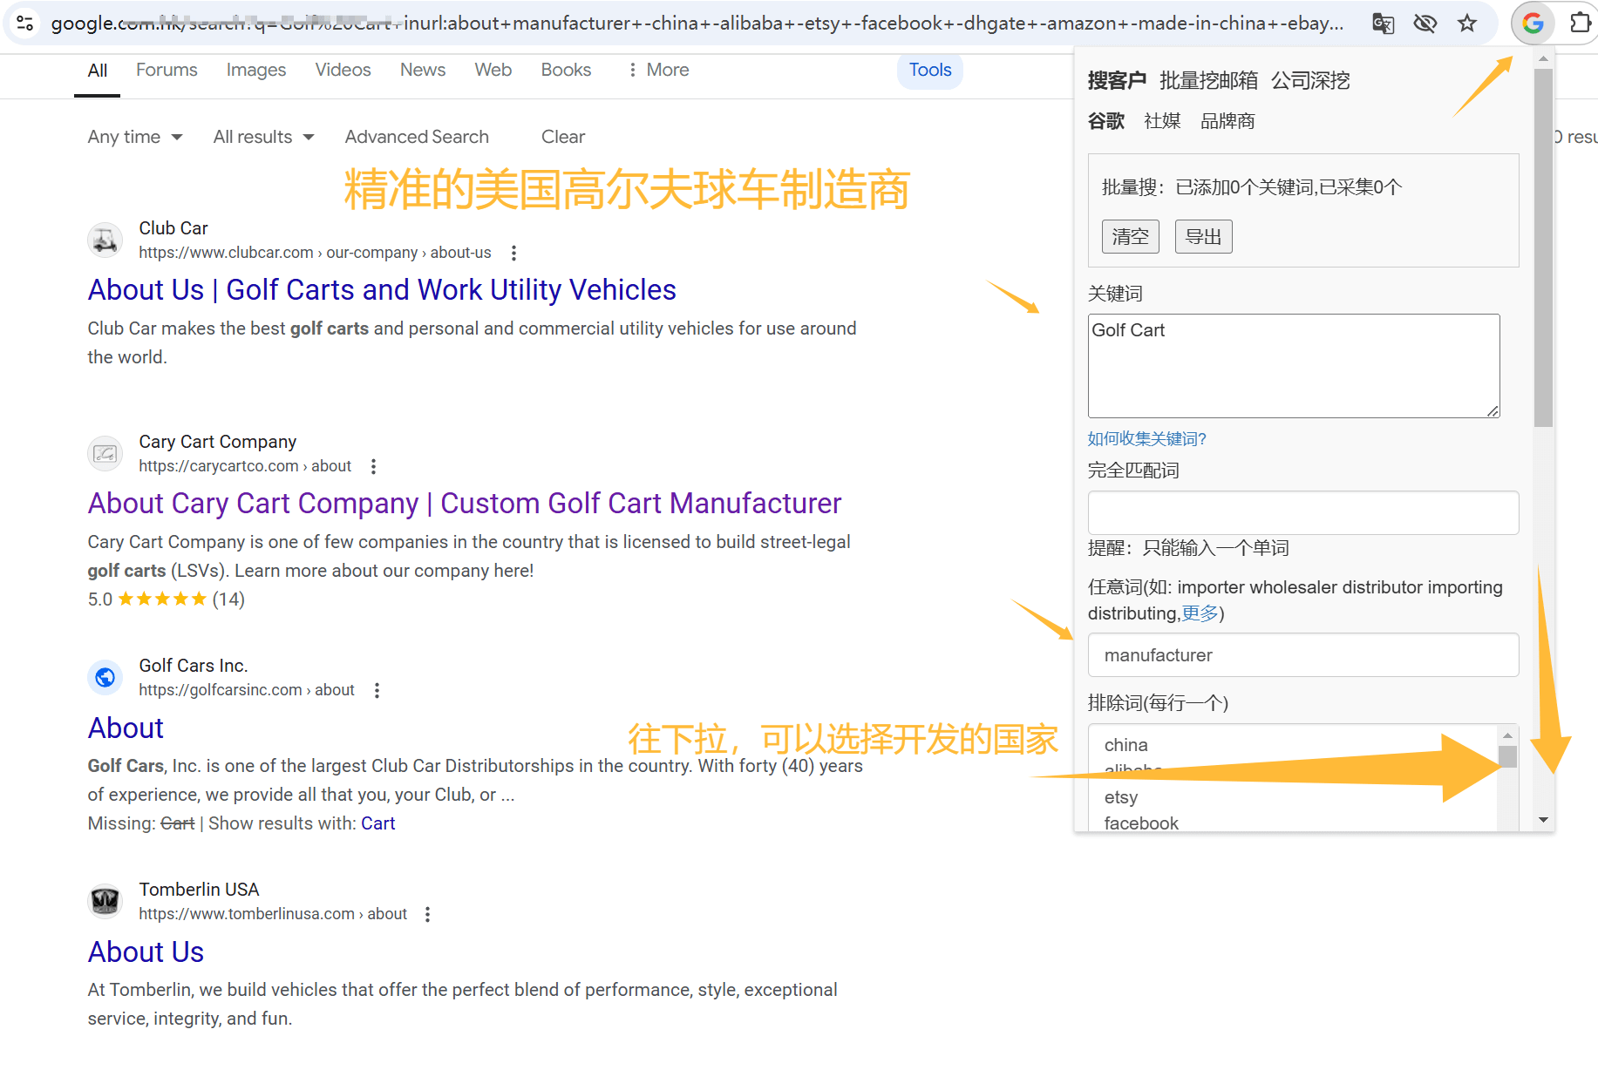Open the 如何收集关键词? help link
The image size is (1598, 1070).
pyautogui.click(x=1146, y=439)
